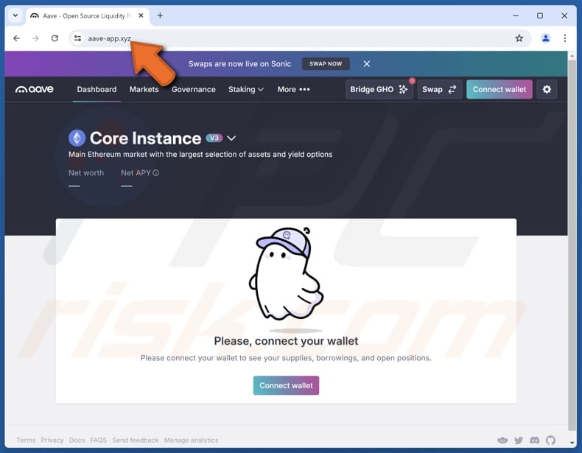Viewport: 582px width, 453px height.
Task: Click 'Swaps are now live on Sonic' text
Action: pyautogui.click(x=239, y=64)
